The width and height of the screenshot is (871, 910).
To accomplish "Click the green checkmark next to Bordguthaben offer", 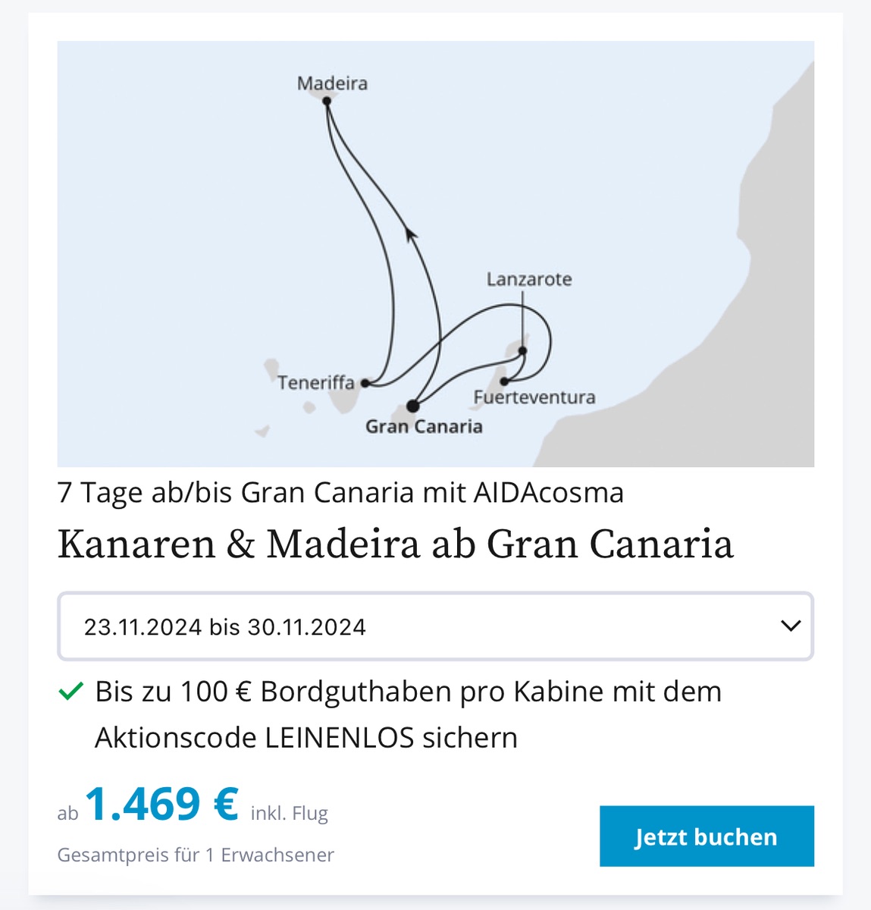I will 70,692.
